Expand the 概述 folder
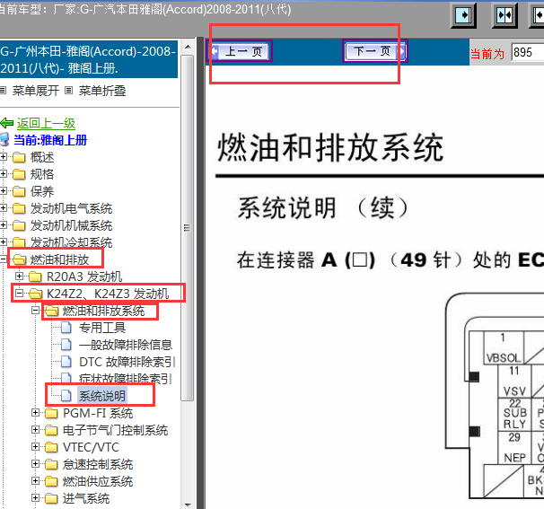 click(4, 157)
